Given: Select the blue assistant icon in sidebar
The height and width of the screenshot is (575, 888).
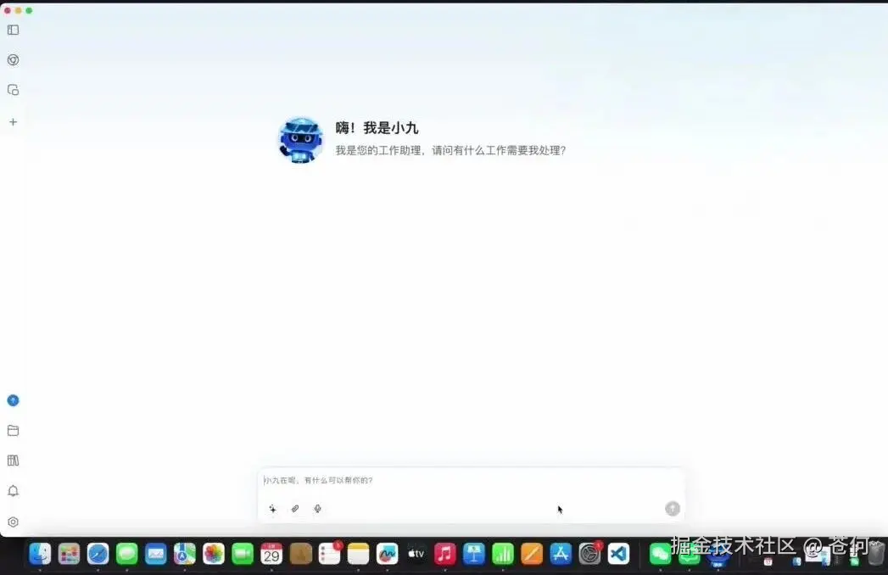Looking at the screenshot, I should (x=13, y=399).
